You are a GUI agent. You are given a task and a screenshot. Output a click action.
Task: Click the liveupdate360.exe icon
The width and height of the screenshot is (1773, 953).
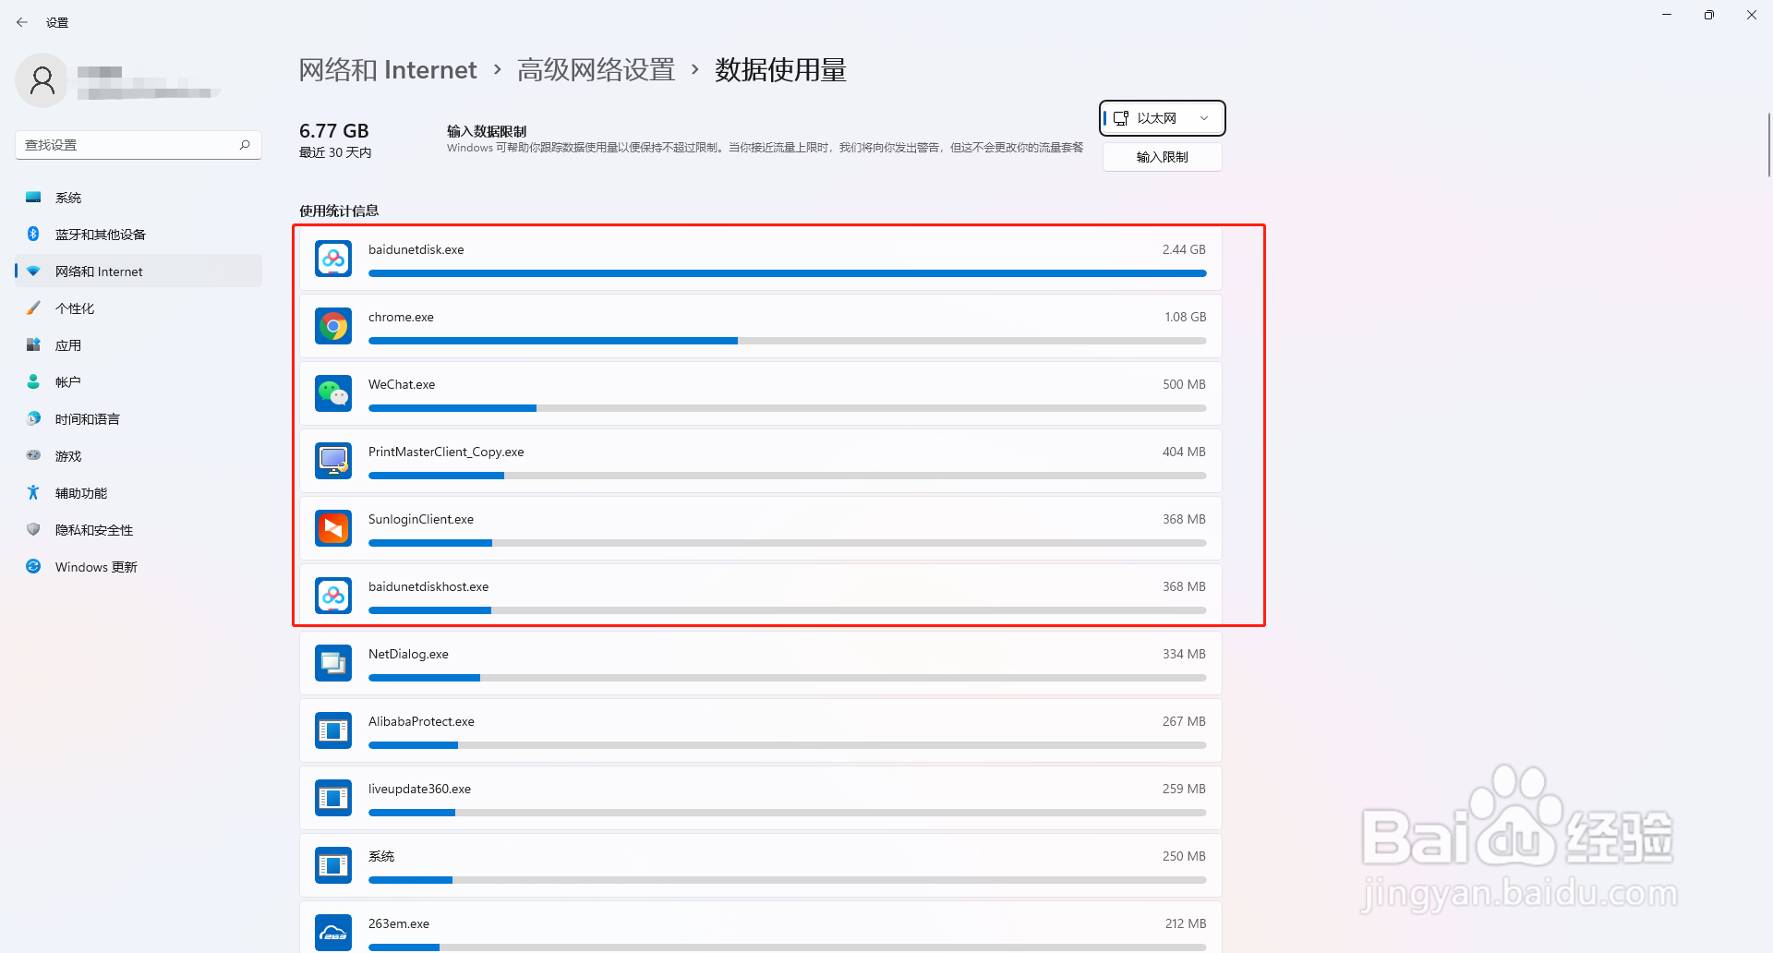click(x=333, y=798)
